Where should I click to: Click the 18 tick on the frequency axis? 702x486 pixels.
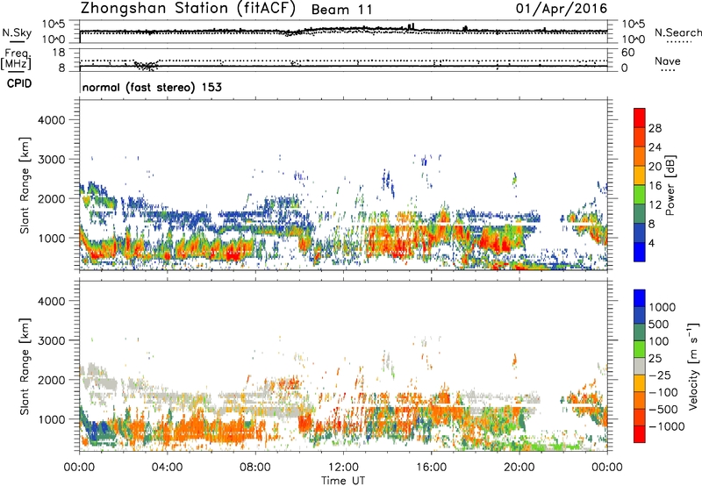59,53
